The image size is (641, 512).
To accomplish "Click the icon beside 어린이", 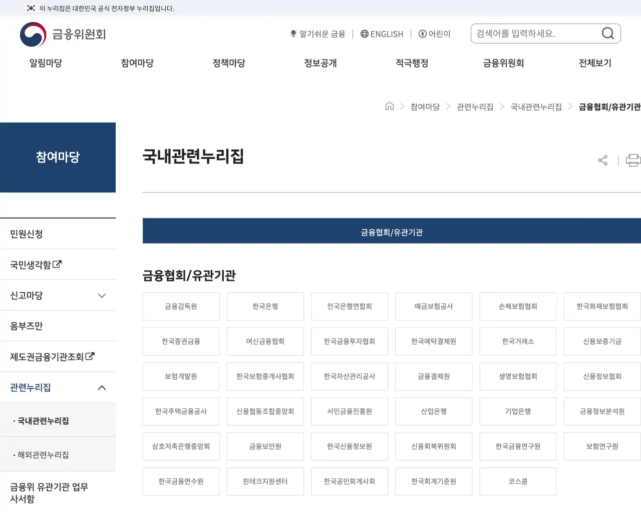I will tap(423, 33).
